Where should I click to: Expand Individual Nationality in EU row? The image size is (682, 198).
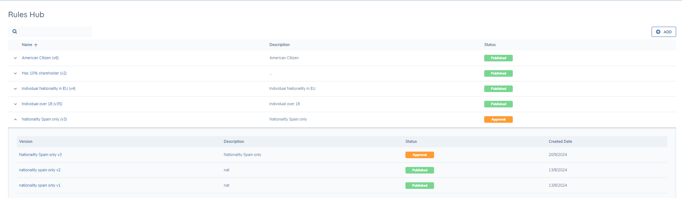click(x=15, y=89)
